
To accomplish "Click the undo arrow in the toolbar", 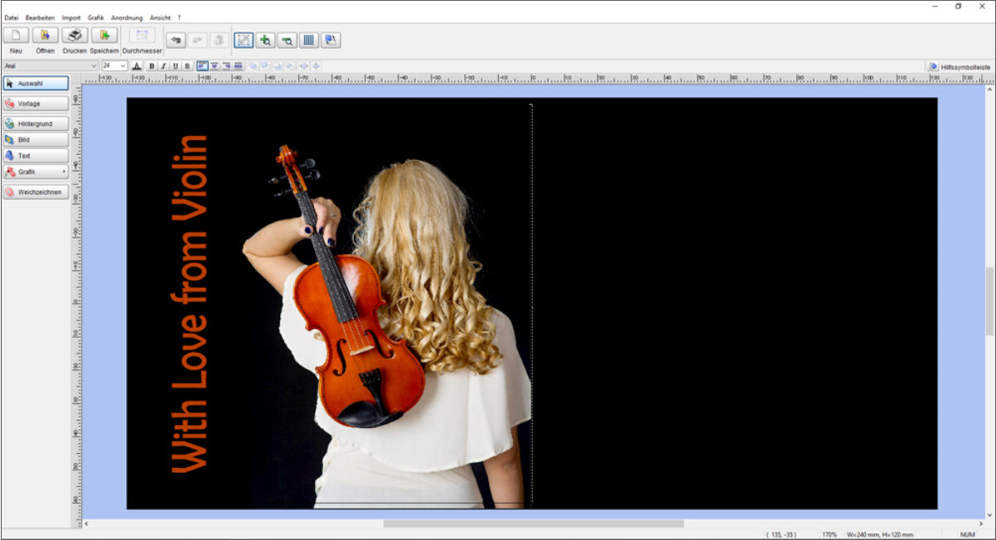I will (176, 40).
